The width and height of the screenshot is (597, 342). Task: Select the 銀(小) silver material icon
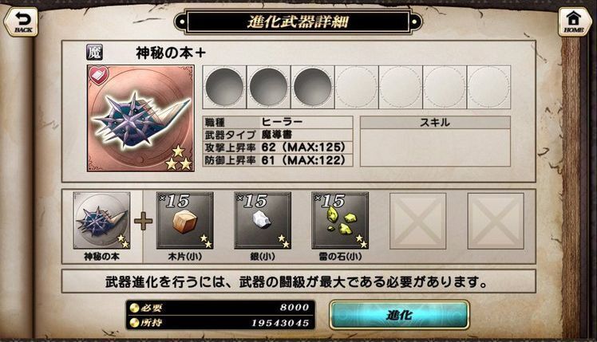pos(263,221)
